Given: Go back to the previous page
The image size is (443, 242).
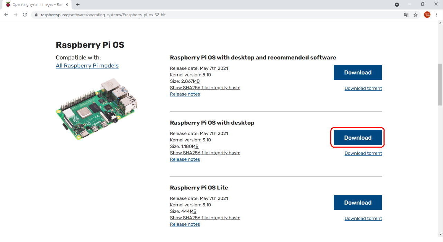Looking at the screenshot, I should (6, 15).
